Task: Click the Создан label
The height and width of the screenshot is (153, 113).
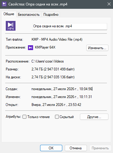Action: pos(12,89)
